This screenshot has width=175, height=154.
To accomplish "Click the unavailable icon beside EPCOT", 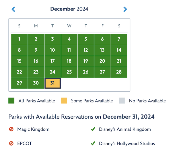I will 11,143.
